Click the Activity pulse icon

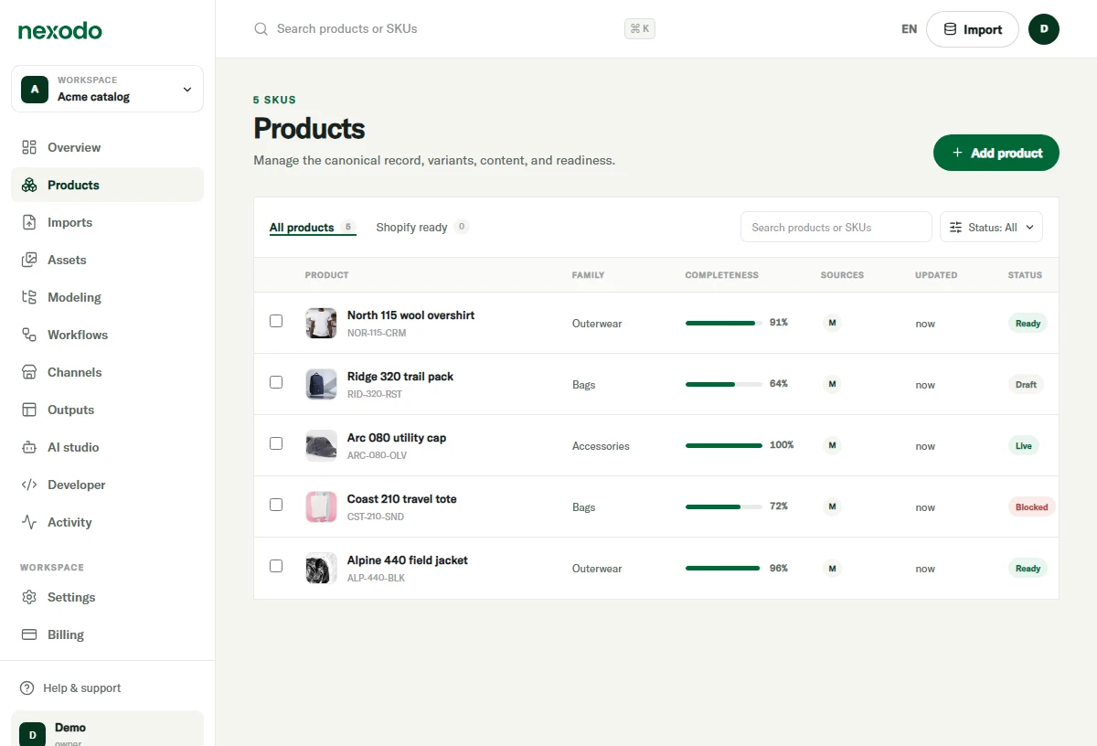(29, 522)
